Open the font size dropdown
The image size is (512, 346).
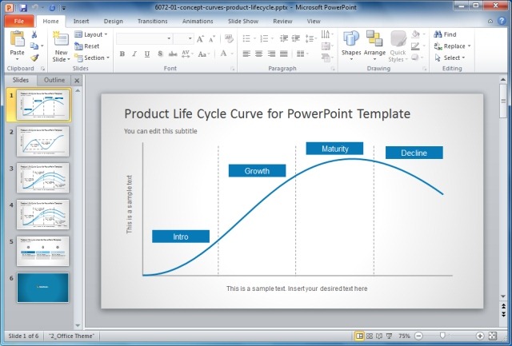(190, 38)
